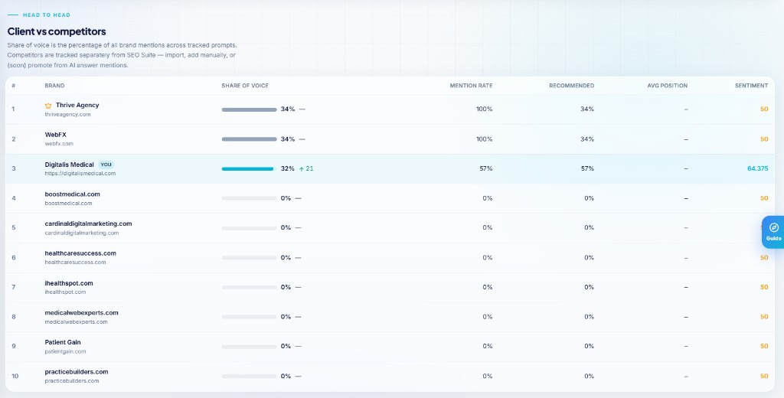The width and height of the screenshot is (784, 398).
Task: Click the green up arrow next to 21
Action: [302, 168]
